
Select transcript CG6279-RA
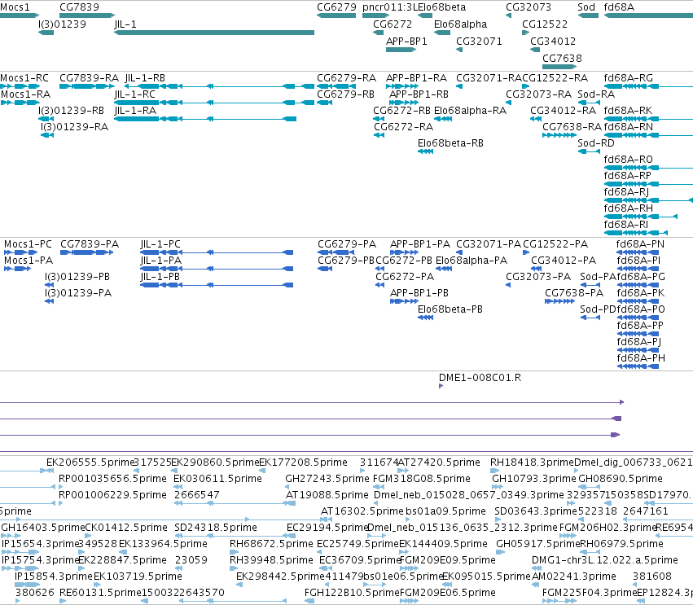tap(336, 86)
